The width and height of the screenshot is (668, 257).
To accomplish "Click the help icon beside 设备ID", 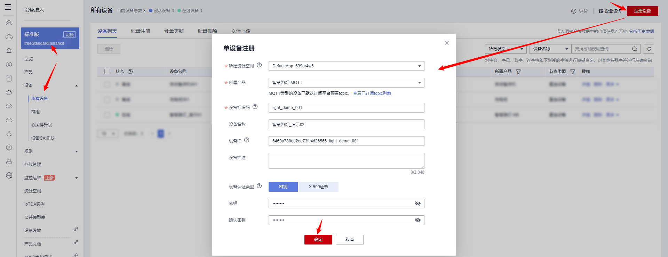I will pos(247,140).
